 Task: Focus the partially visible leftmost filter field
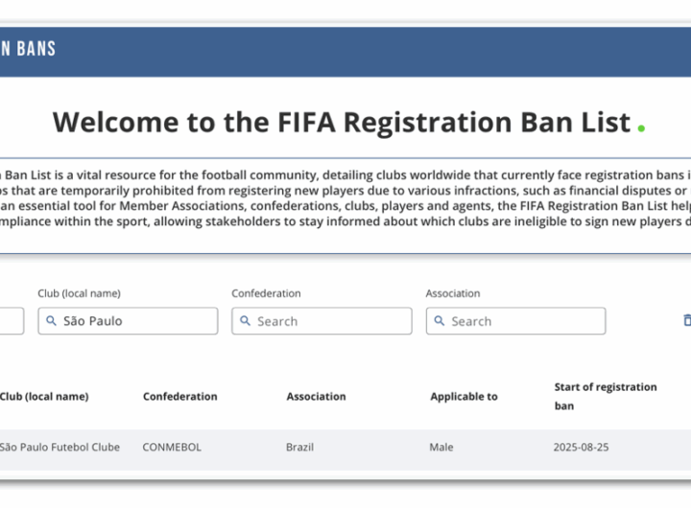[11, 321]
